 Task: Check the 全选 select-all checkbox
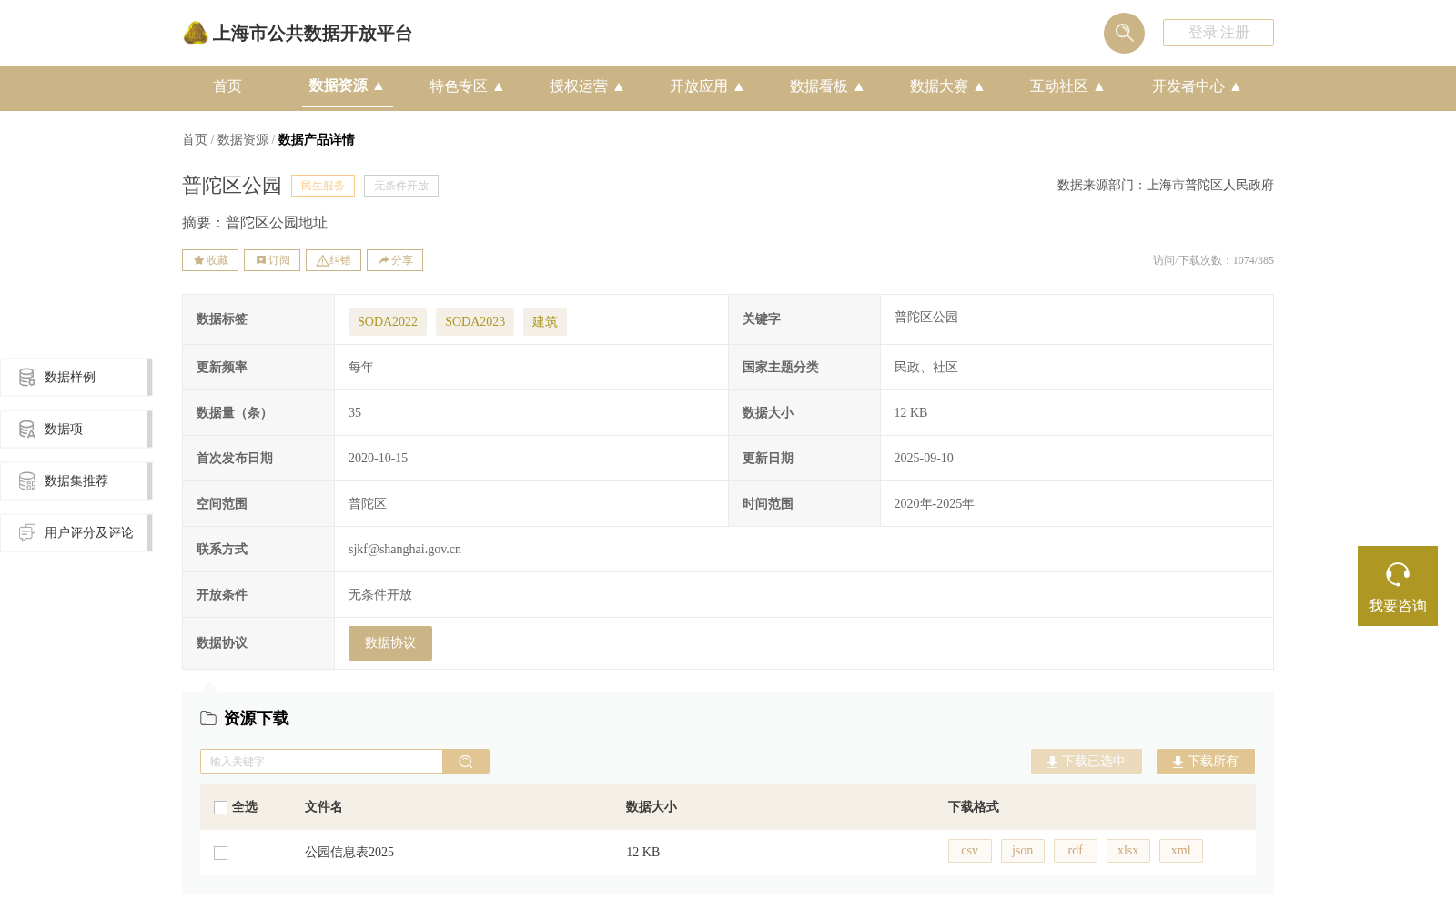click(220, 807)
